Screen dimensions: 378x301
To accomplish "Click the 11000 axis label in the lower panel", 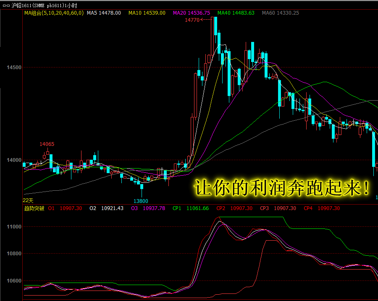I will tap(14, 227).
